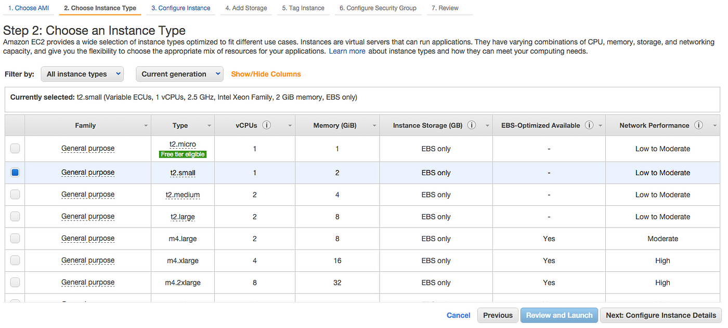Open the All instance types filter dropdown
This screenshot has width=728, height=328.
[82, 74]
